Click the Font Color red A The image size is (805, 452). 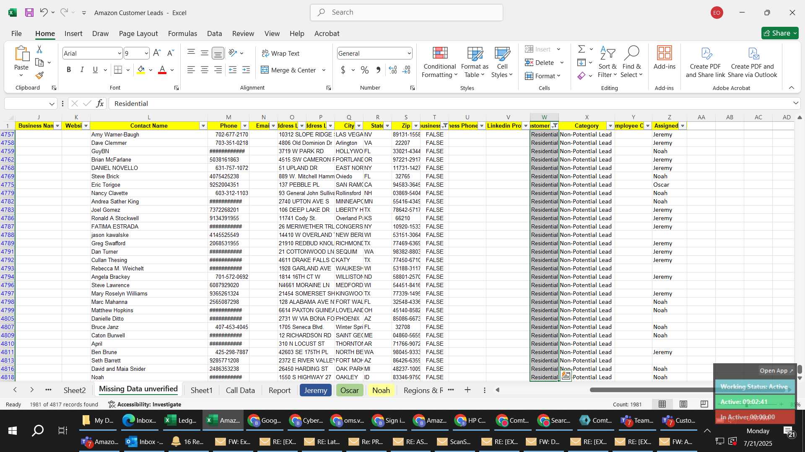pyautogui.click(x=162, y=70)
